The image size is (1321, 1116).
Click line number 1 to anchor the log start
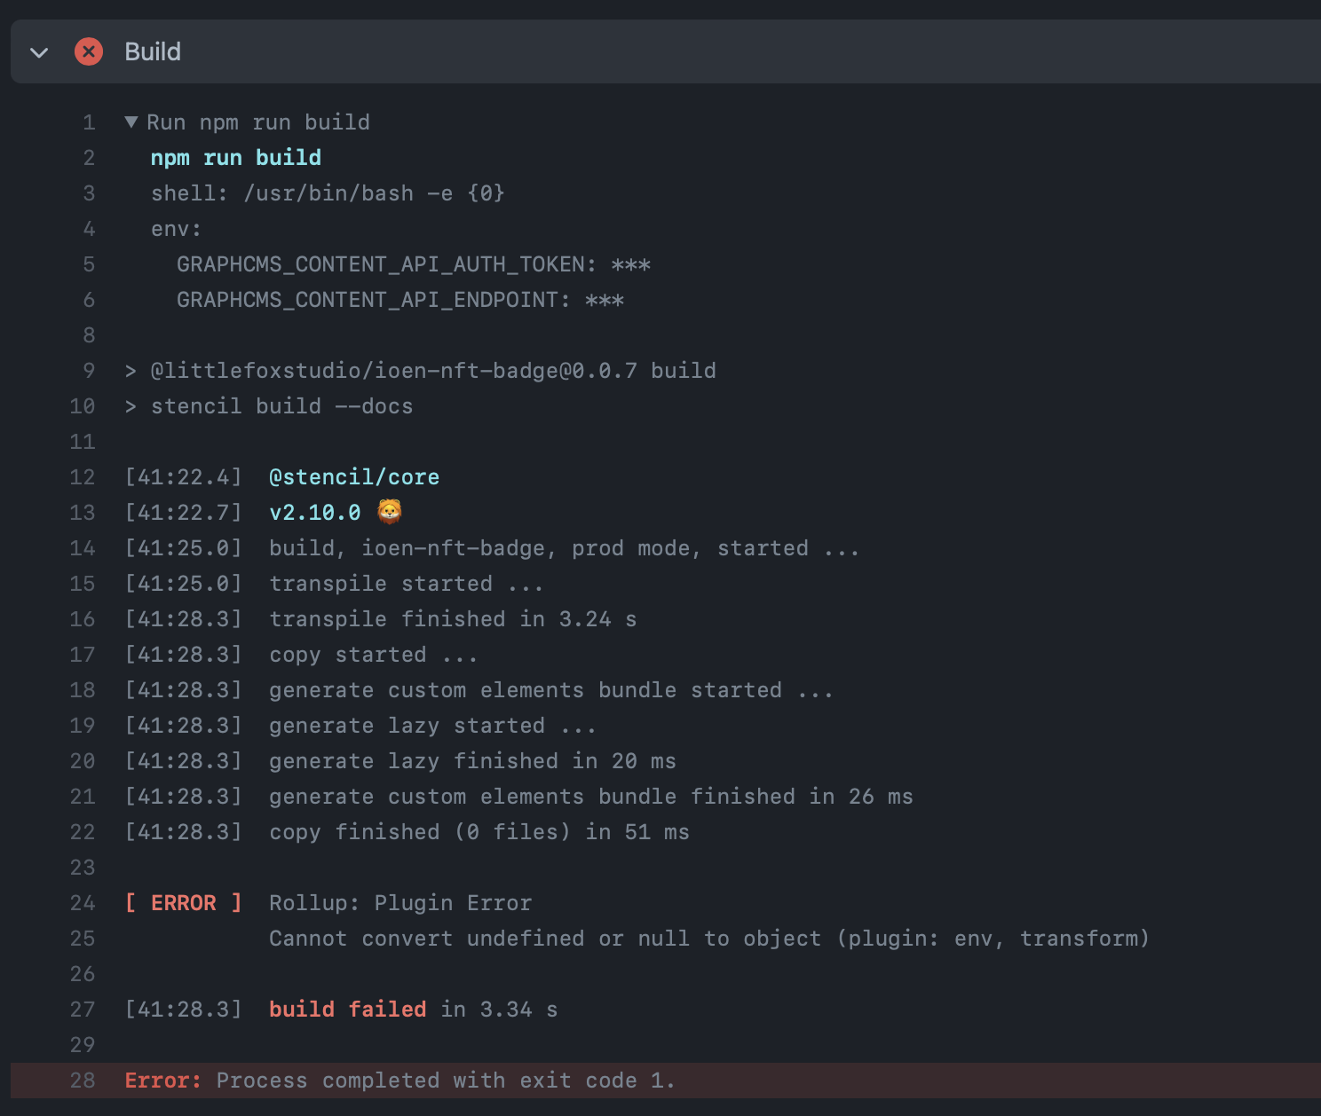[x=88, y=122]
